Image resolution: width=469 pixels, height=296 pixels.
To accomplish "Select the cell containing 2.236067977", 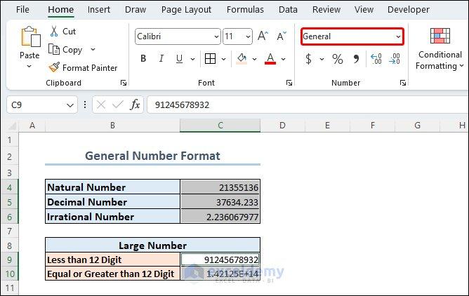I will 220,216.
